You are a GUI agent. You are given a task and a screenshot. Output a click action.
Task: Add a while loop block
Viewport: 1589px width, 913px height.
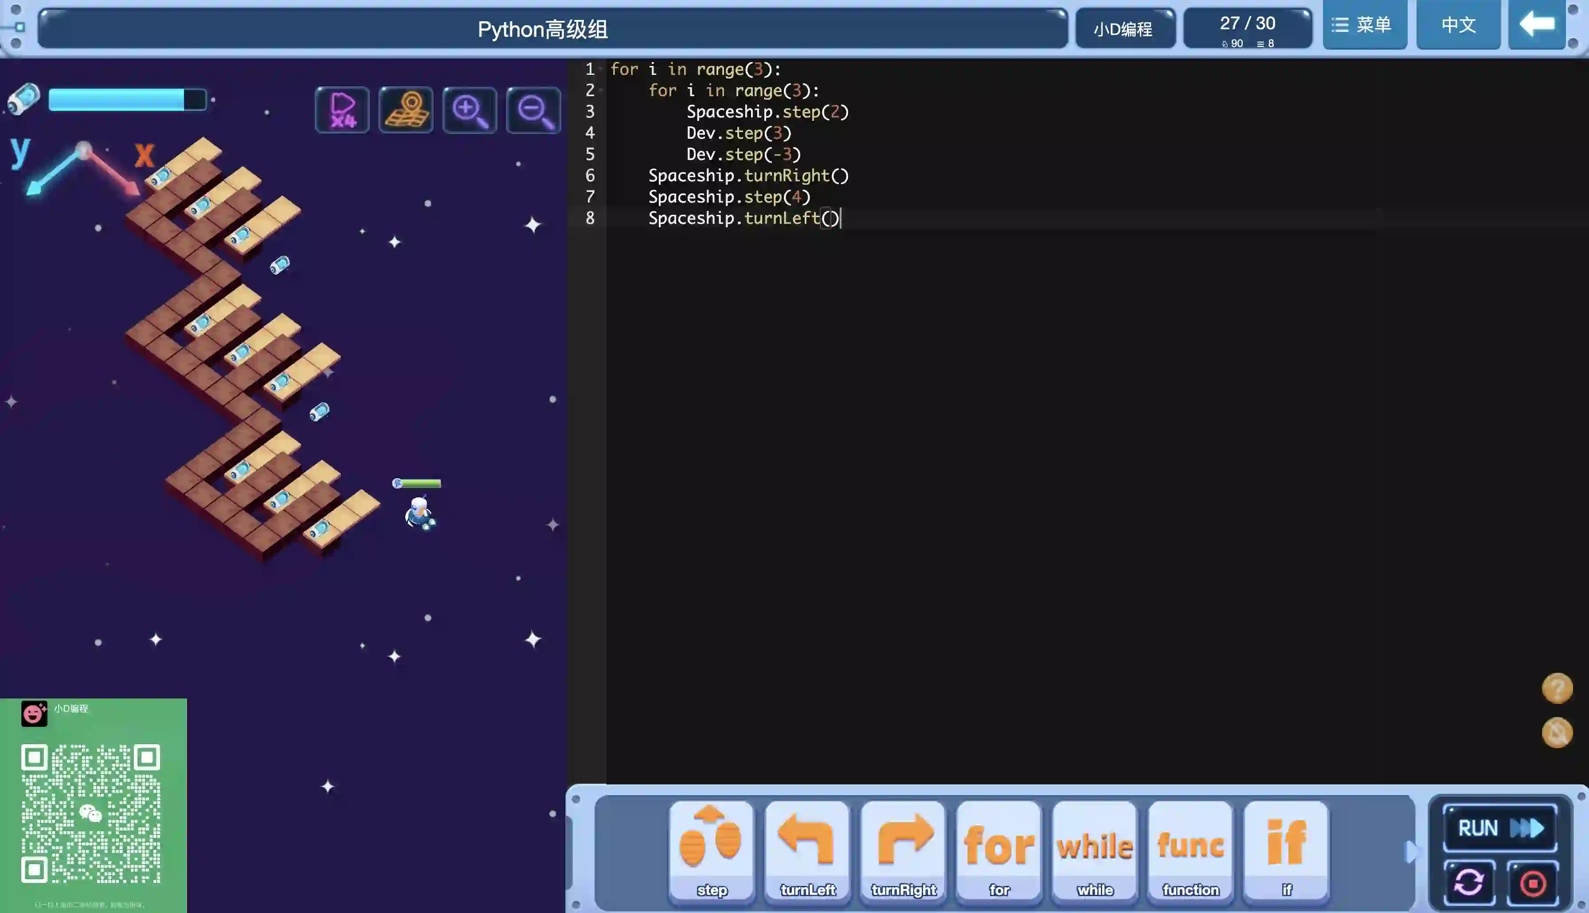pyautogui.click(x=1094, y=850)
